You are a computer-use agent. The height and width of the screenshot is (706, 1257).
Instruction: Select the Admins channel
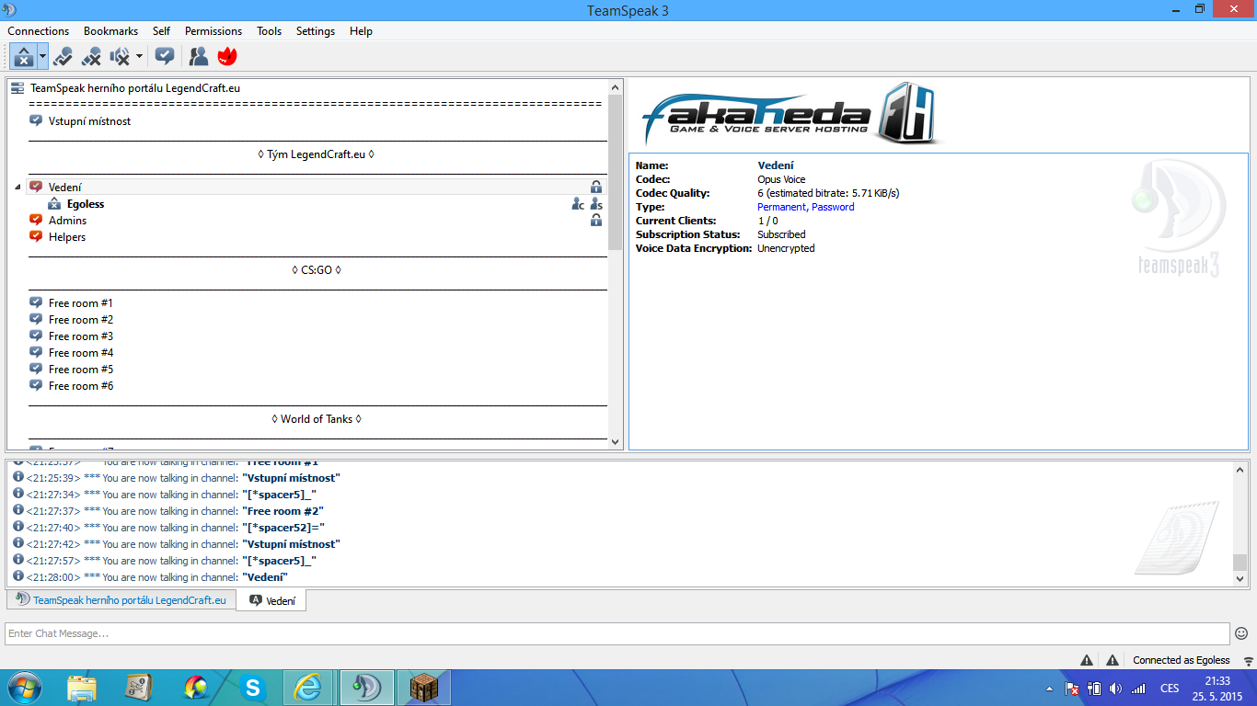click(x=67, y=221)
